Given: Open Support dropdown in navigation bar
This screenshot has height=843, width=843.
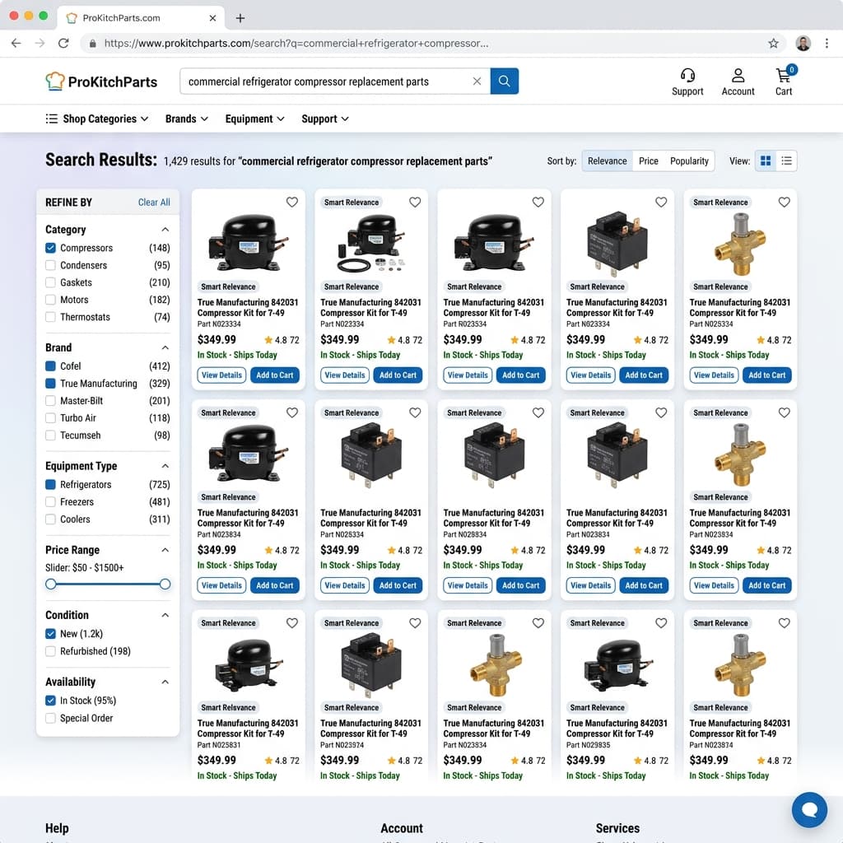Looking at the screenshot, I should [324, 119].
